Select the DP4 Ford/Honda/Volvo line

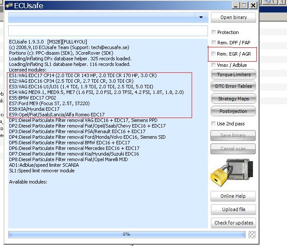(87, 137)
